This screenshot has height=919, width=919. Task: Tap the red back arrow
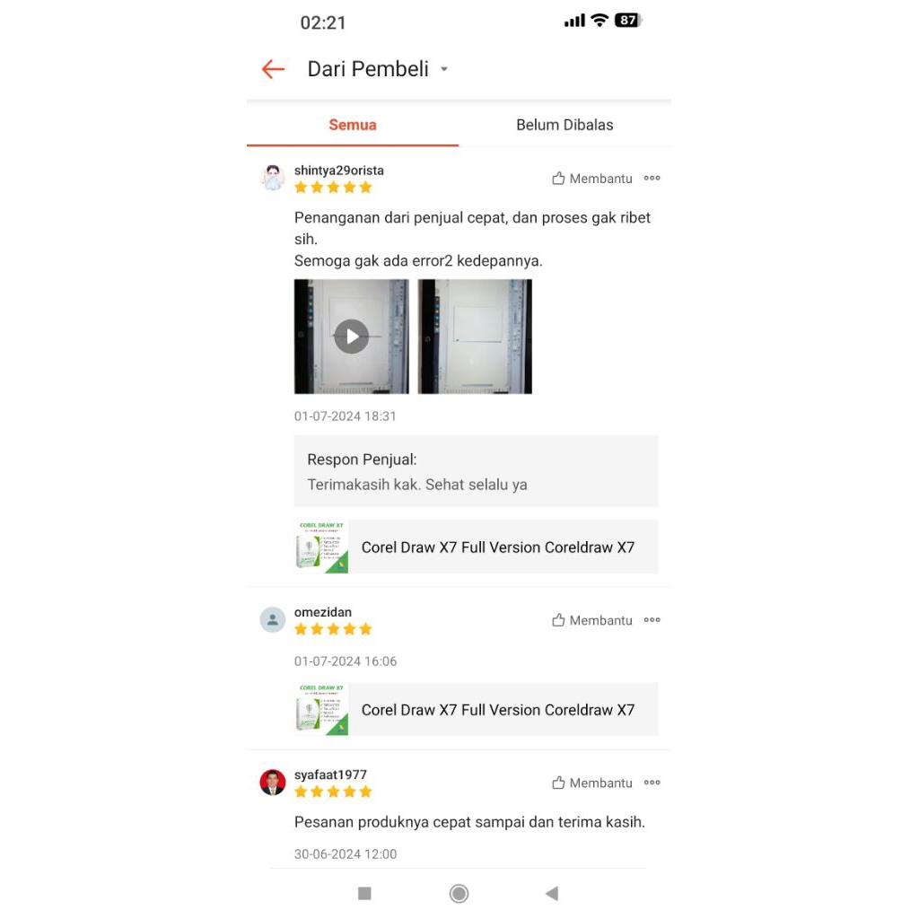[x=273, y=69]
